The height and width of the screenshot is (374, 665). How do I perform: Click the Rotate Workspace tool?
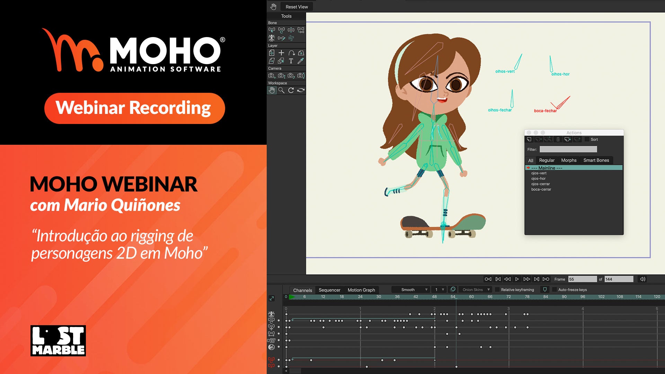tap(291, 90)
